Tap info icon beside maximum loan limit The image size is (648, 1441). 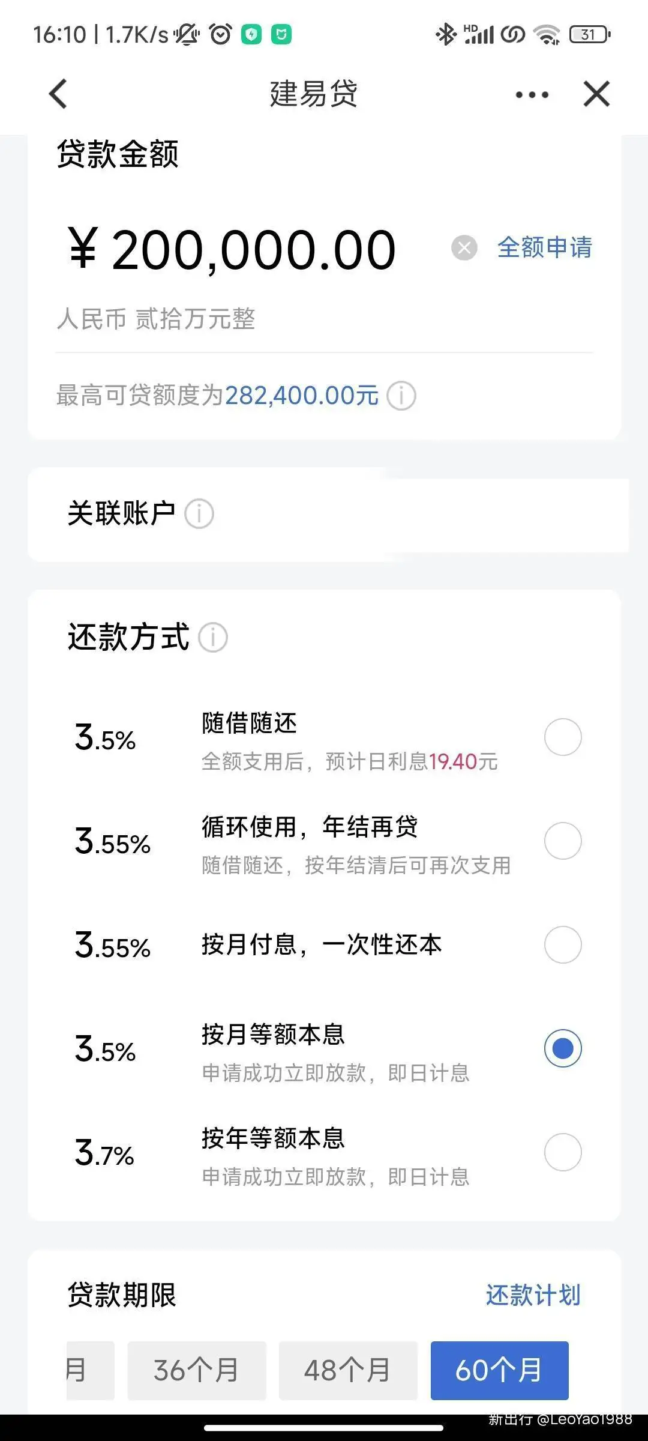(401, 396)
